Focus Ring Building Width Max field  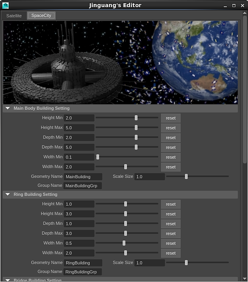tap(79, 253)
